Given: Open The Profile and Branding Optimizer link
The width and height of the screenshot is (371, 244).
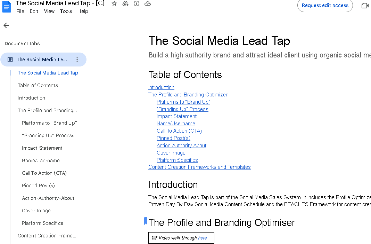Looking at the screenshot, I should 188,95.
